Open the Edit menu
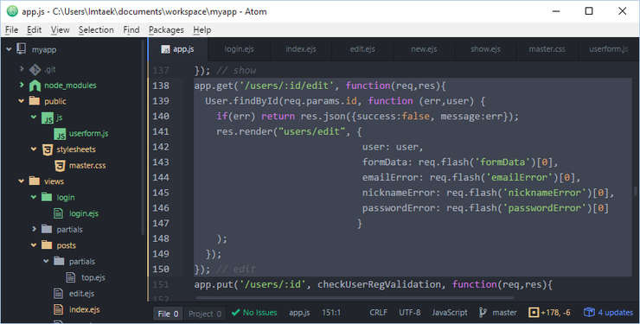Image resolution: width=640 pixels, height=324 pixels. point(35,29)
